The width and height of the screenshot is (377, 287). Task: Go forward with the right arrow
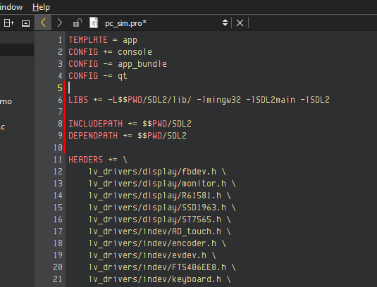coord(60,23)
